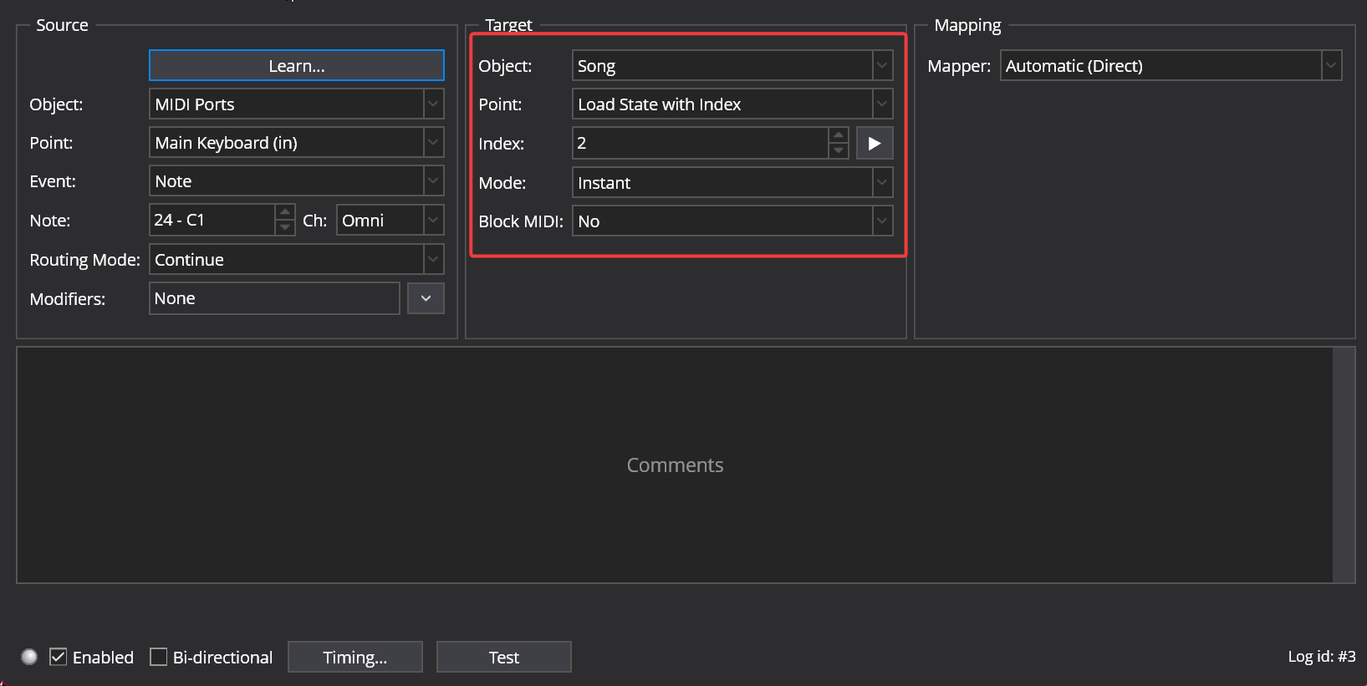Expand the Routing Mode Continue dropdown

[296, 260]
